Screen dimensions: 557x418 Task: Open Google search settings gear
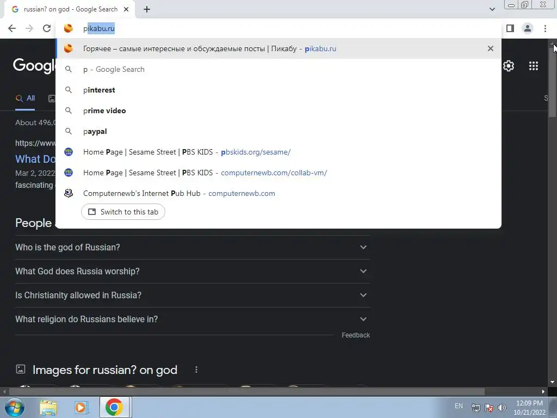tap(509, 66)
